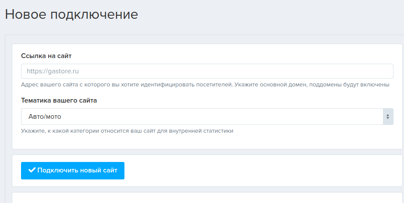Click the Новое подключение page heading

(x=71, y=14)
